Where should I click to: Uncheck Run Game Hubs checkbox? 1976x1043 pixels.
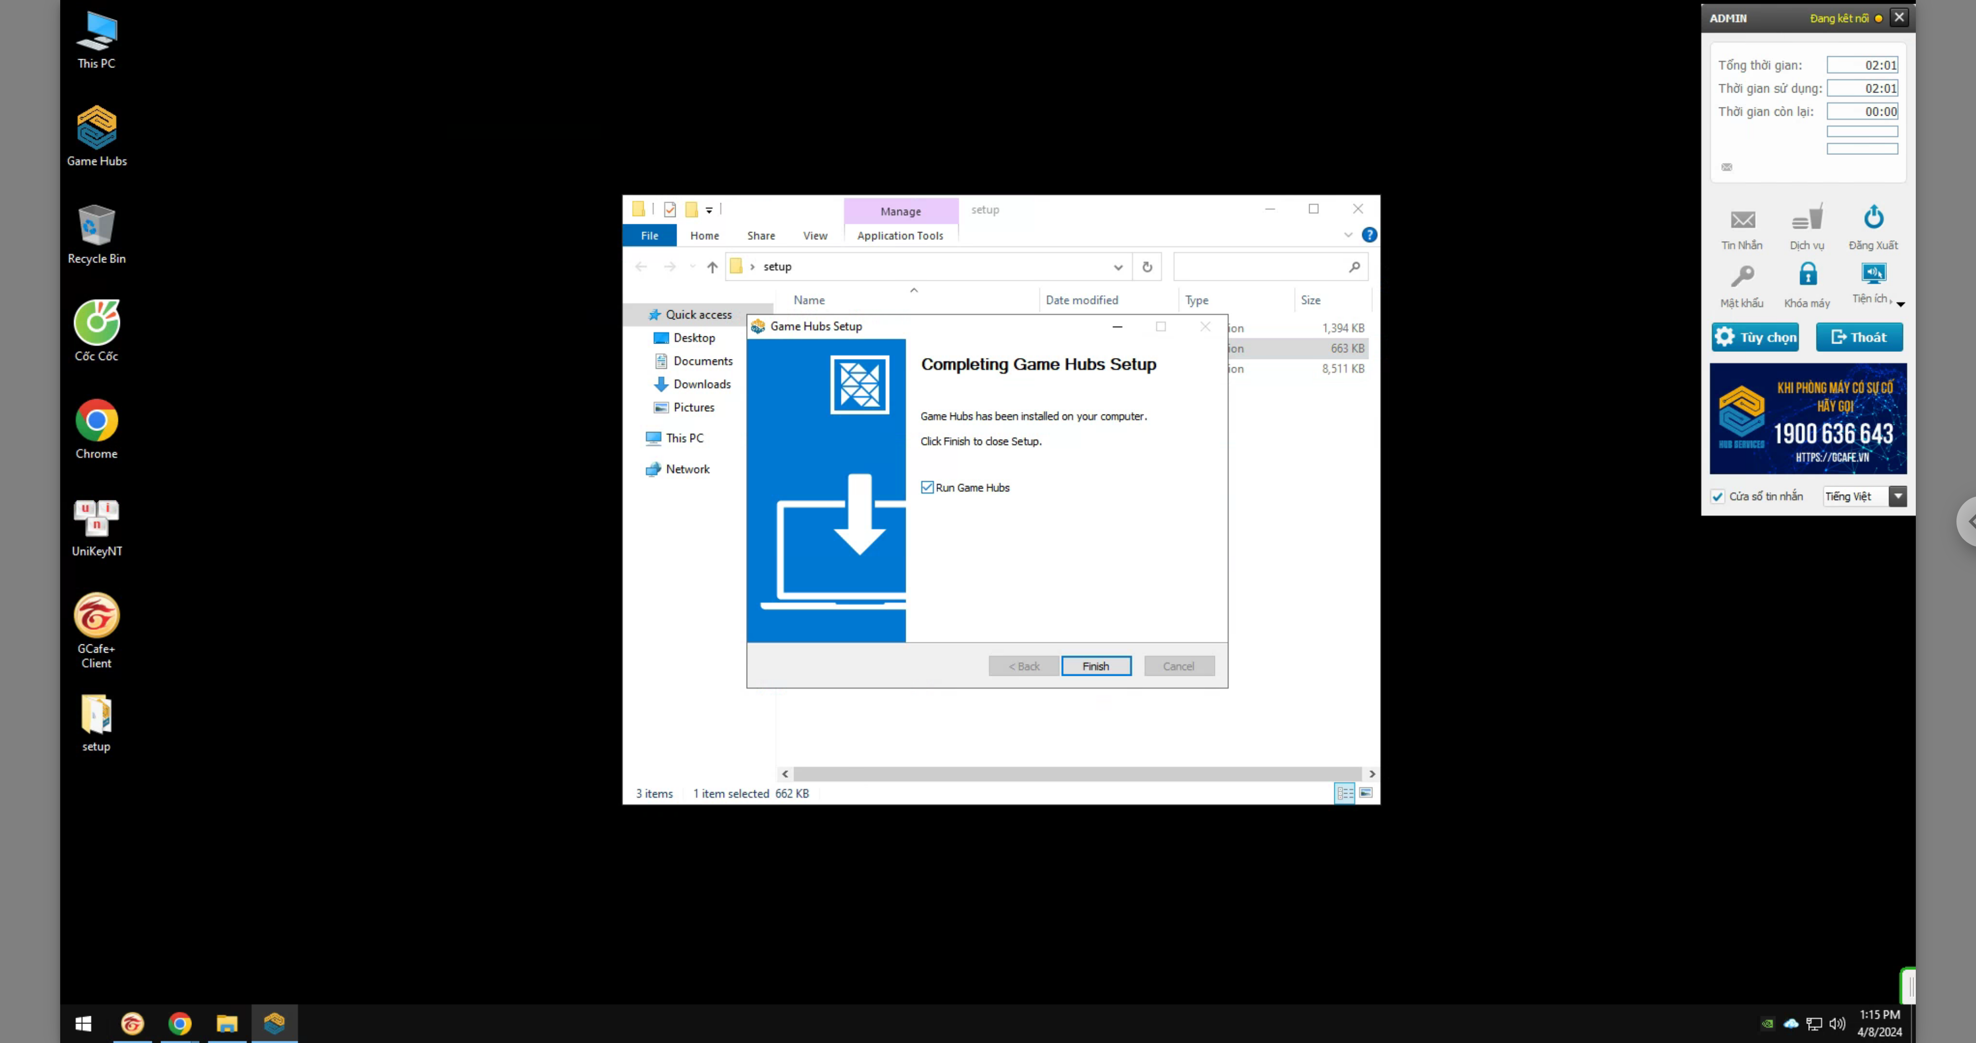[927, 488]
